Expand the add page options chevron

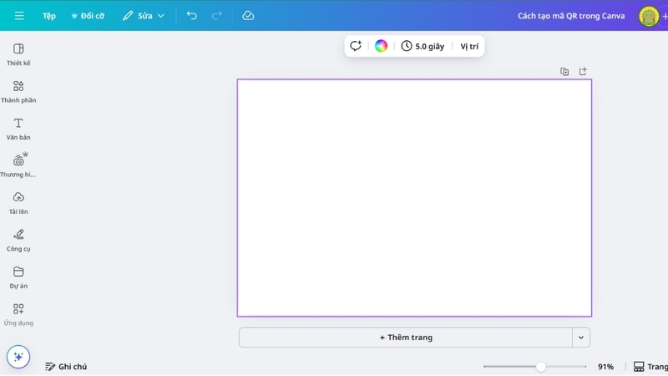[581, 338]
